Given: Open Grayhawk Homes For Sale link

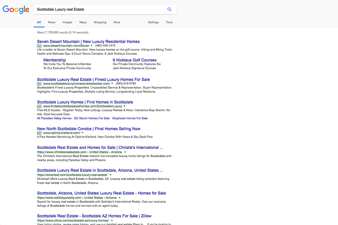Looking at the screenshot, I should [130, 118].
